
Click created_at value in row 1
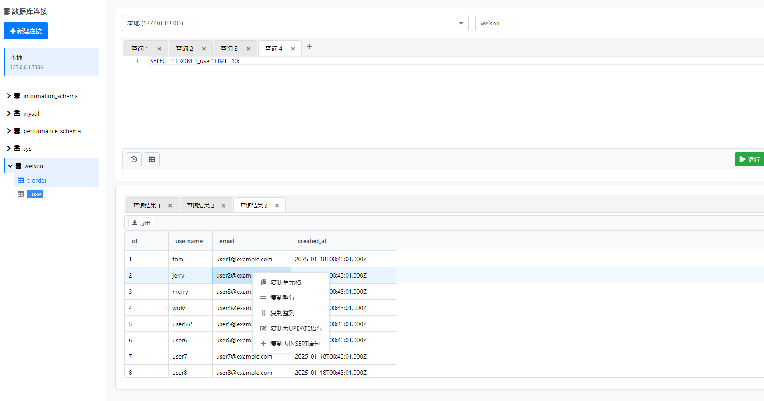(343, 259)
